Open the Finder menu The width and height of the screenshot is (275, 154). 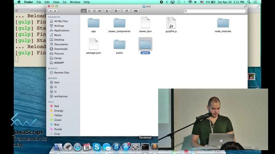coord(28,2)
